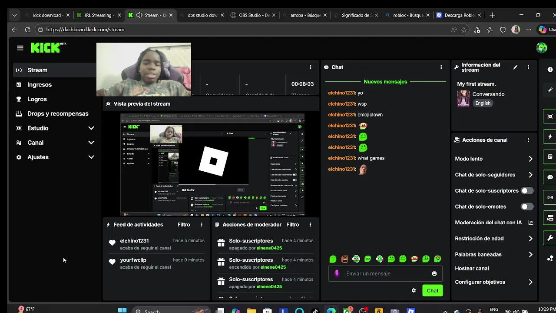
Task: Open the browser favorites star icon
Action: click(x=464, y=30)
